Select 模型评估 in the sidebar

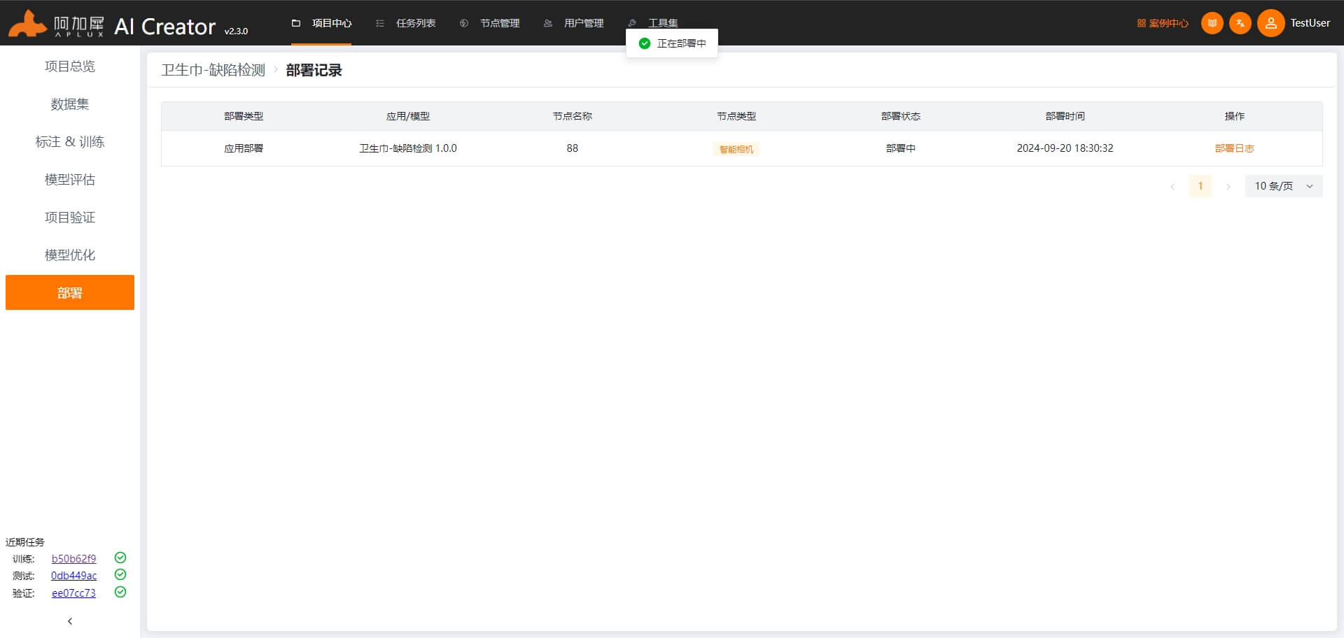pyautogui.click(x=70, y=180)
